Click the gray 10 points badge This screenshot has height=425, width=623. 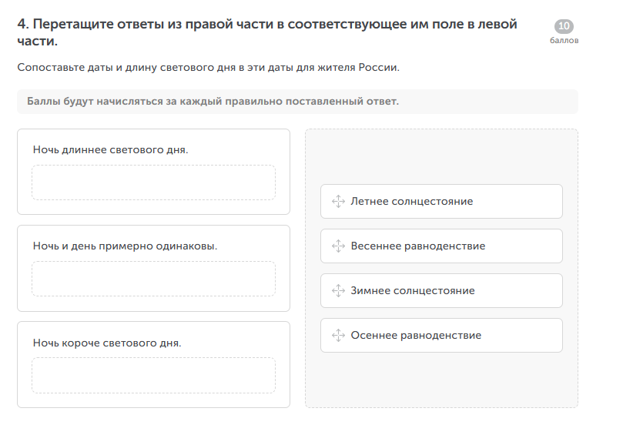(x=564, y=26)
